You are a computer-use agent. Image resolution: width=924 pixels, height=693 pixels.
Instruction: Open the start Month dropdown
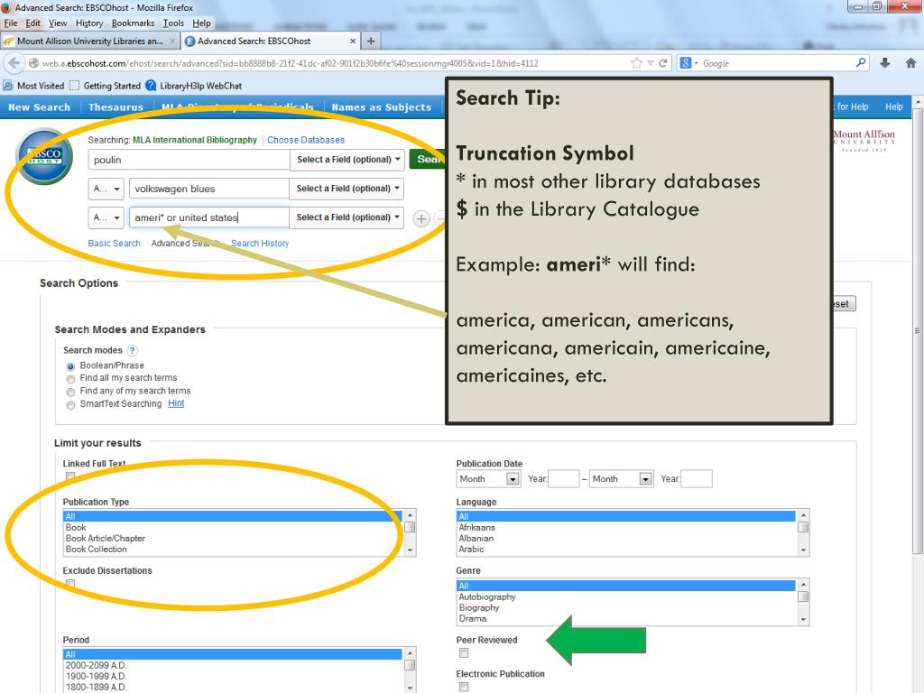pos(488,478)
